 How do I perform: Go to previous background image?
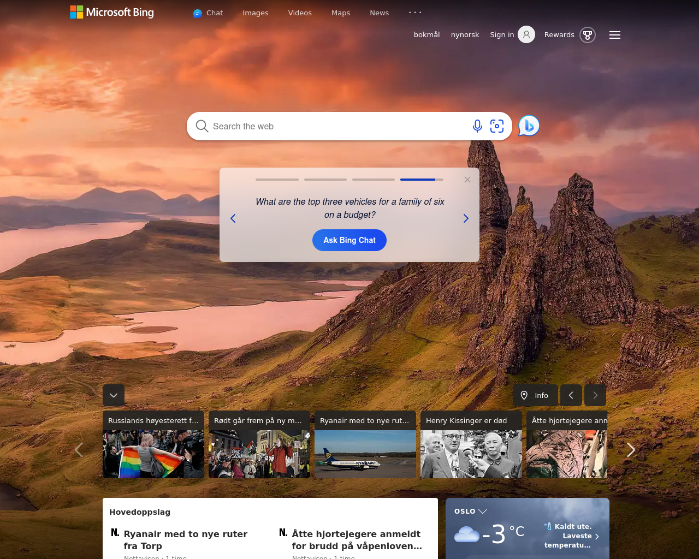coord(571,395)
